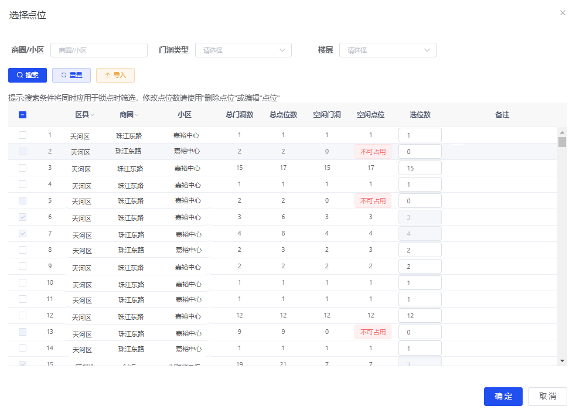Click the 选位数 input in row 3
This screenshot has height=413, width=576.
coord(420,168)
